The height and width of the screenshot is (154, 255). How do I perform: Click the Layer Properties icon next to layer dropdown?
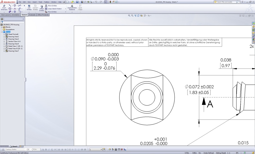click(104, 149)
